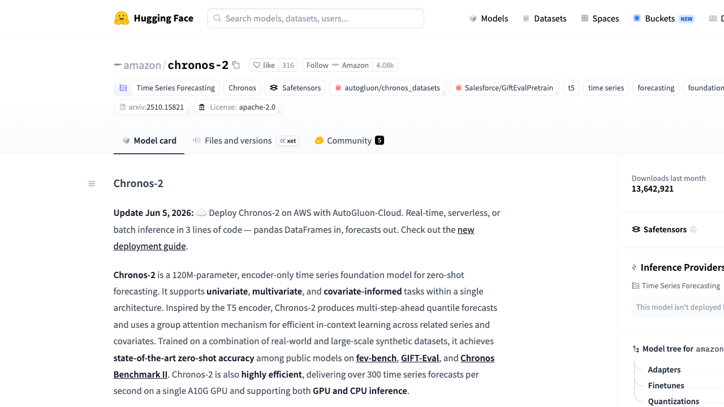724x407 pixels.
Task: Follow the Amazon organization
Action: pos(337,65)
